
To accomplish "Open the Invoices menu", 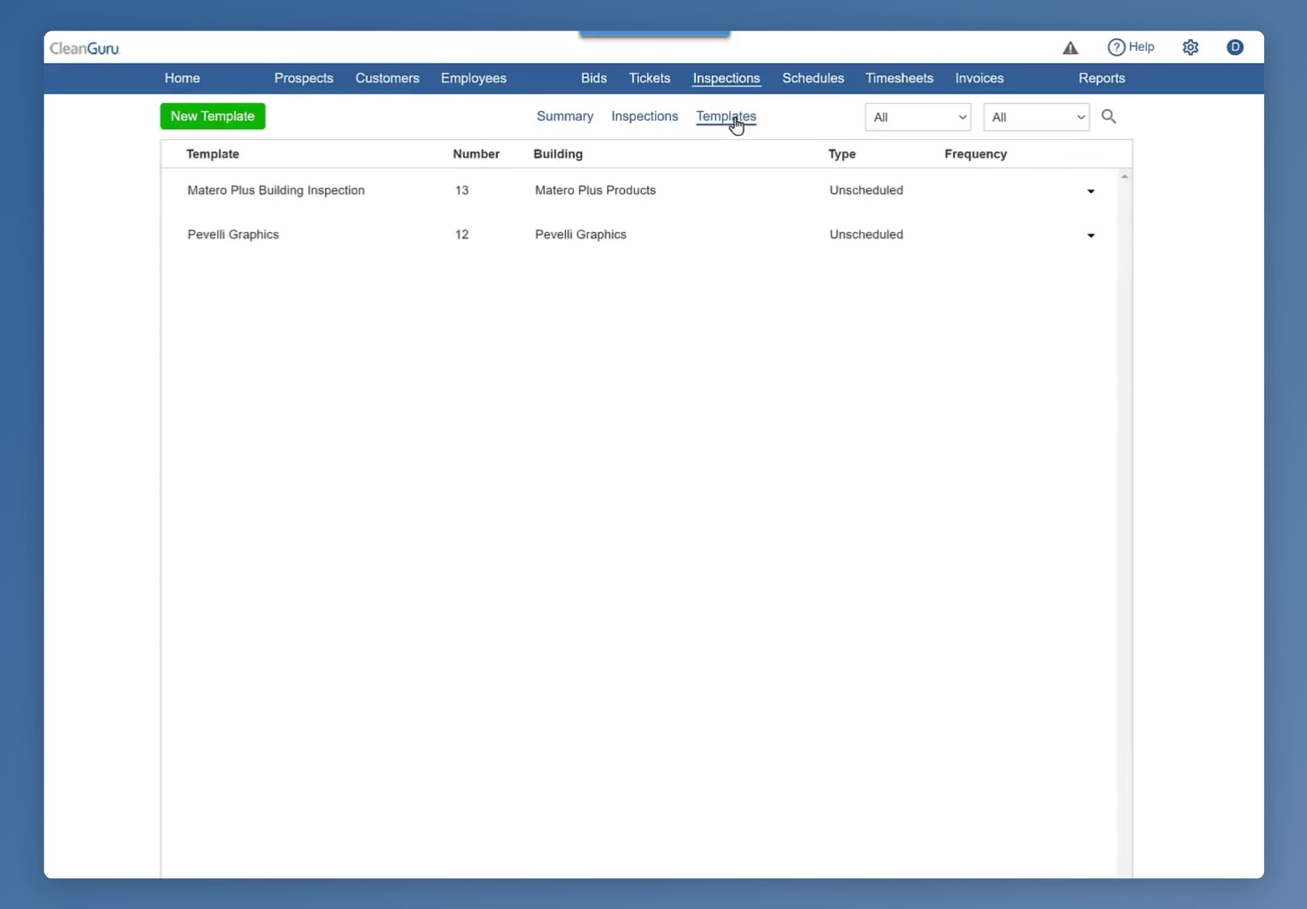I will (979, 78).
